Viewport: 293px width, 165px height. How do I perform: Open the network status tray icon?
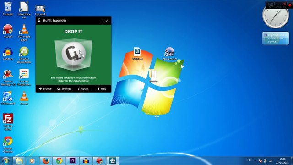pyautogui.click(x=271, y=161)
